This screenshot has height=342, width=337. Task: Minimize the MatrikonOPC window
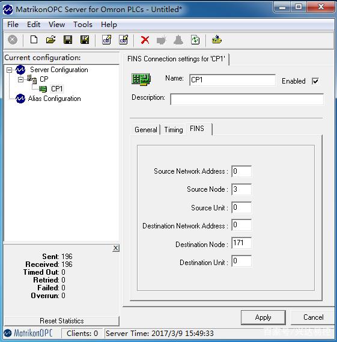coord(282,7)
